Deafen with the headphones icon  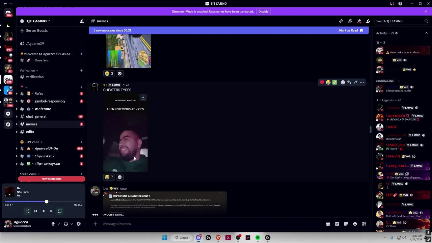coord(66,224)
